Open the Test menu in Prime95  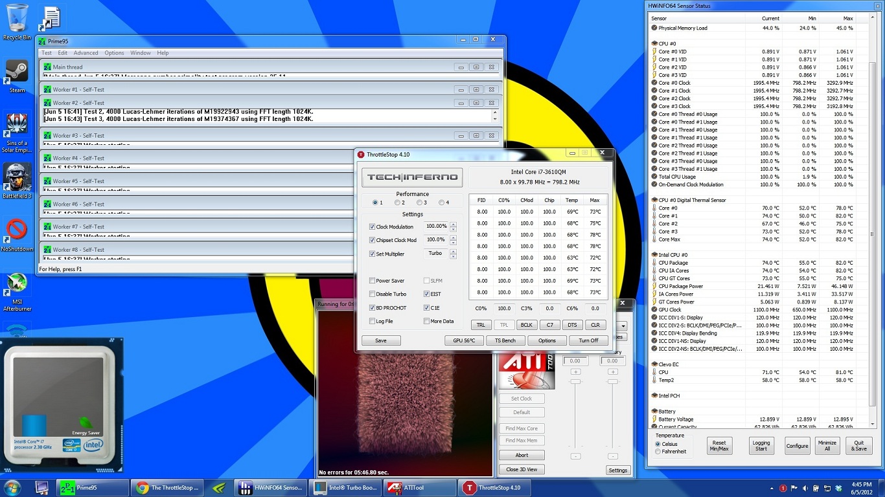pyautogui.click(x=47, y=53)
